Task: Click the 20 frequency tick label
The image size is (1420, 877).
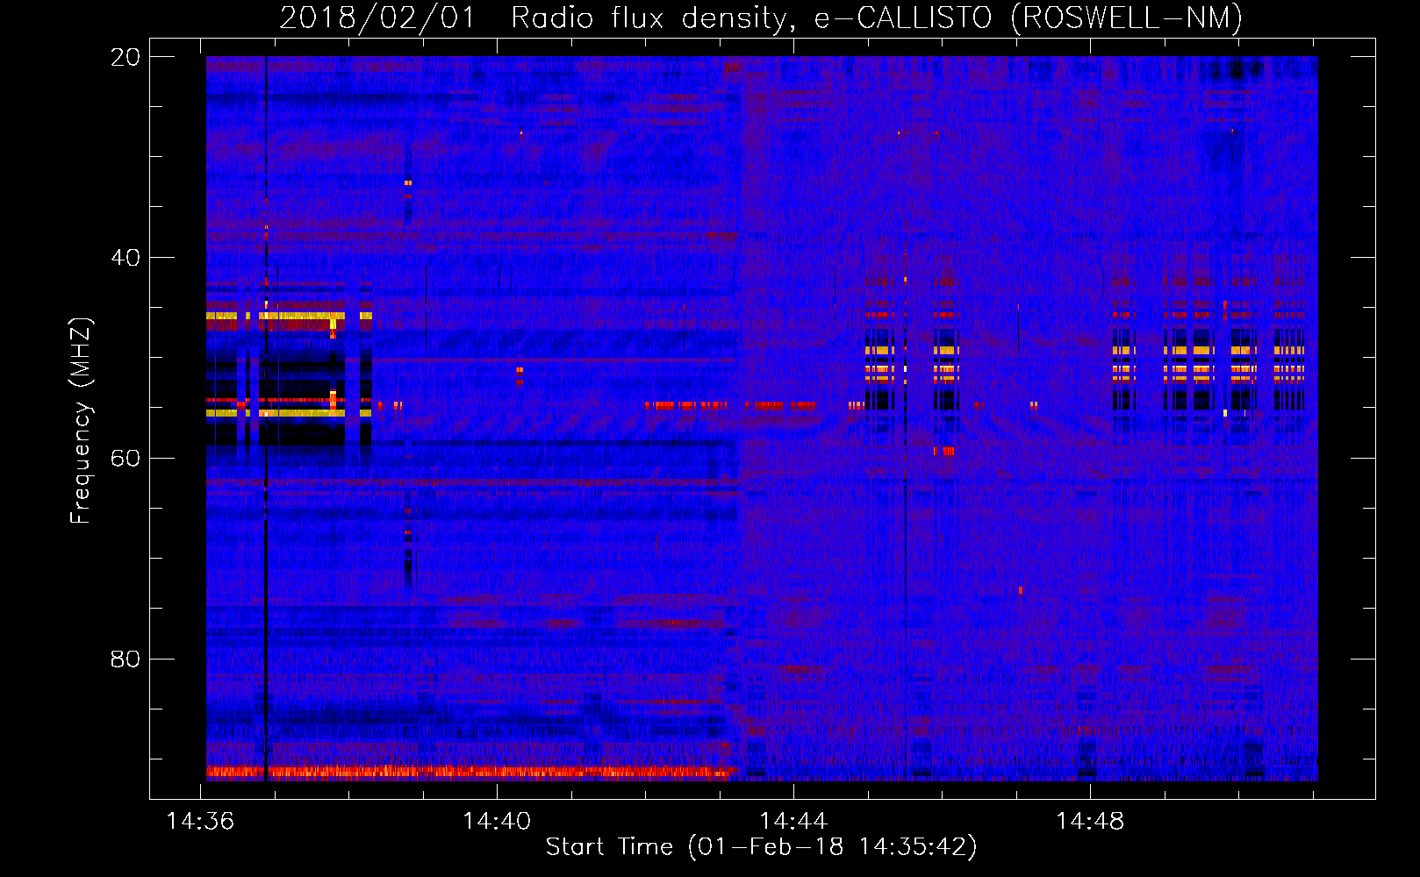Action: (126, 57)
